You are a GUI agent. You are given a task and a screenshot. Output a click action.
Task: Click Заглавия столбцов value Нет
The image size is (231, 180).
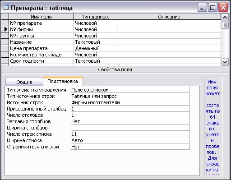130,121
